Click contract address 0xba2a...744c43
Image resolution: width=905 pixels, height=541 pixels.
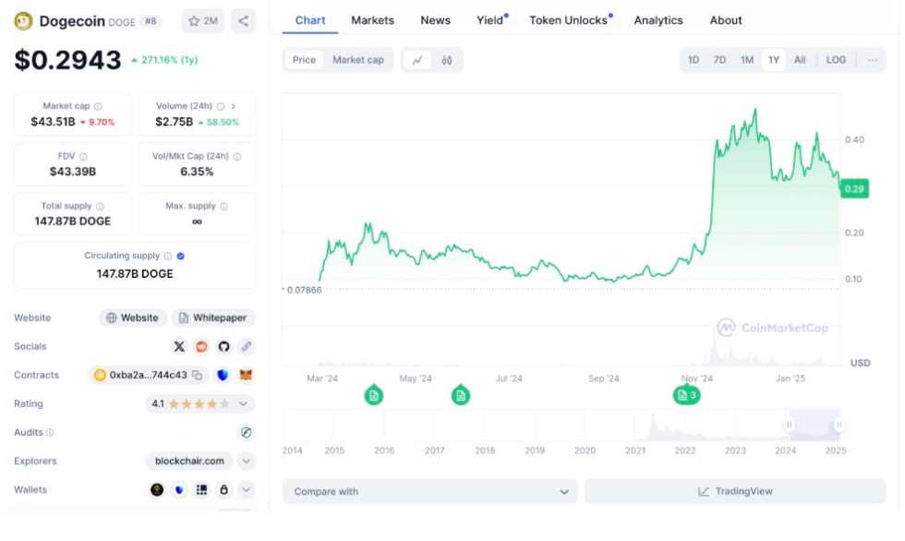point(149,375)
